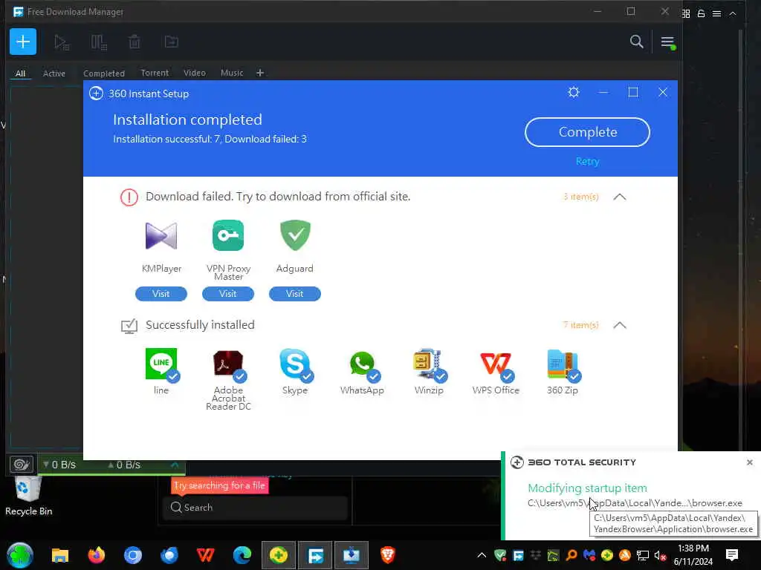Click the Complete button

tap(587, 132)
